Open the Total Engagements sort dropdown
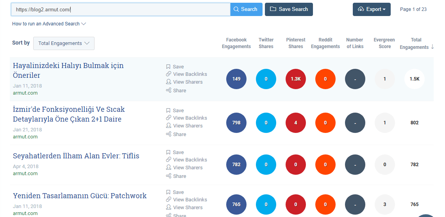Viewport: 445px width, 217px height. [x=64, y=43]
